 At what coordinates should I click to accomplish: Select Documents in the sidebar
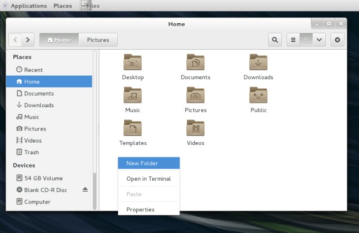(49, 94)
